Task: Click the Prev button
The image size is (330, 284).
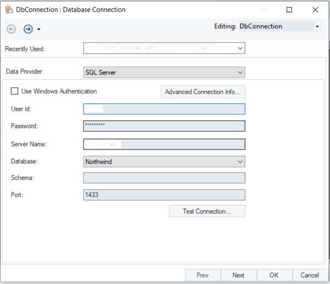Action: tap(202, 275)
